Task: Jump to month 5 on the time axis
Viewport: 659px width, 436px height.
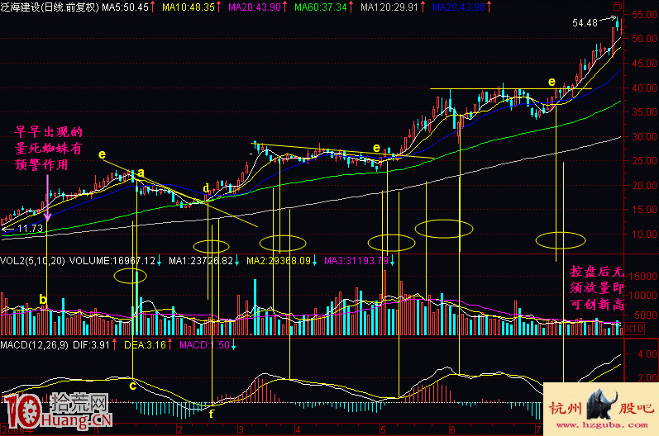Action: [x=383, y=430]
